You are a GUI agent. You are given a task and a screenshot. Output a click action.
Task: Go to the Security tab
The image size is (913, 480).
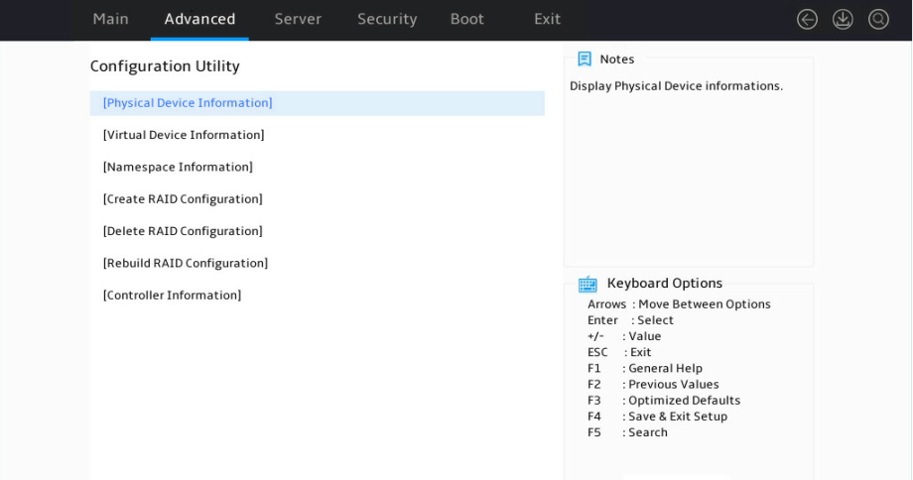tap(387, 19)
